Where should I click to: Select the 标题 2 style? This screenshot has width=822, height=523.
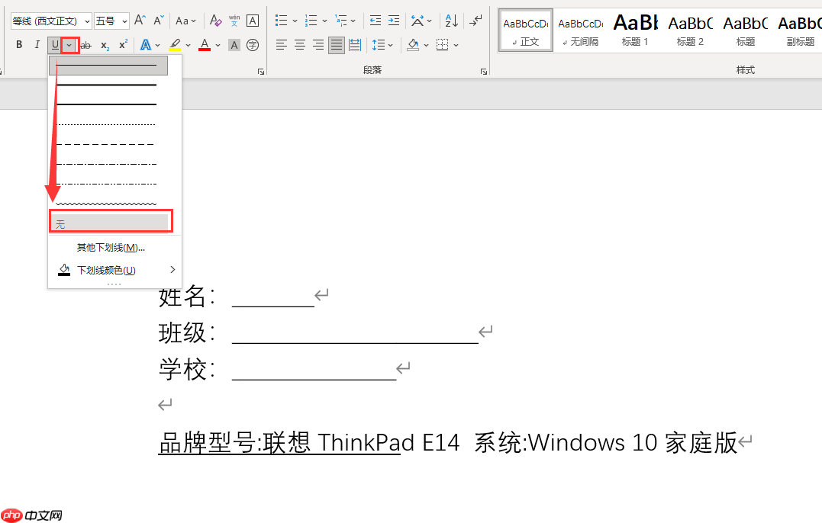(691, 31)
